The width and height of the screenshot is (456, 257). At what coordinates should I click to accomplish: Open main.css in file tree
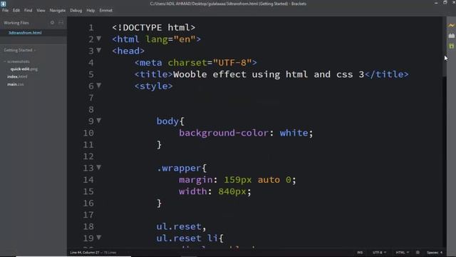pyautogui.click(x=16, y=84)
